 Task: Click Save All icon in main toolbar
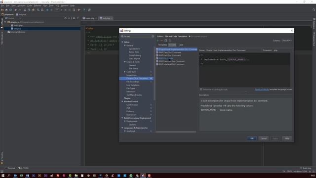pos(6,10)
